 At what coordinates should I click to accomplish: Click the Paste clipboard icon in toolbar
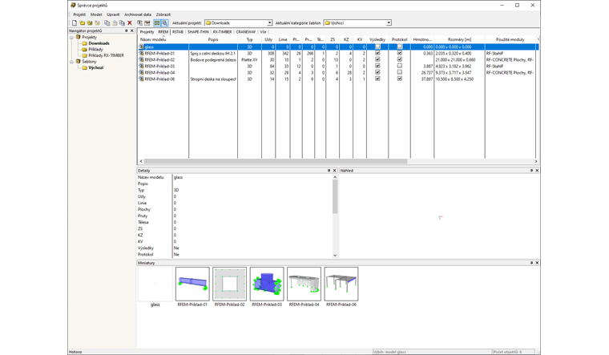point(115,23)
